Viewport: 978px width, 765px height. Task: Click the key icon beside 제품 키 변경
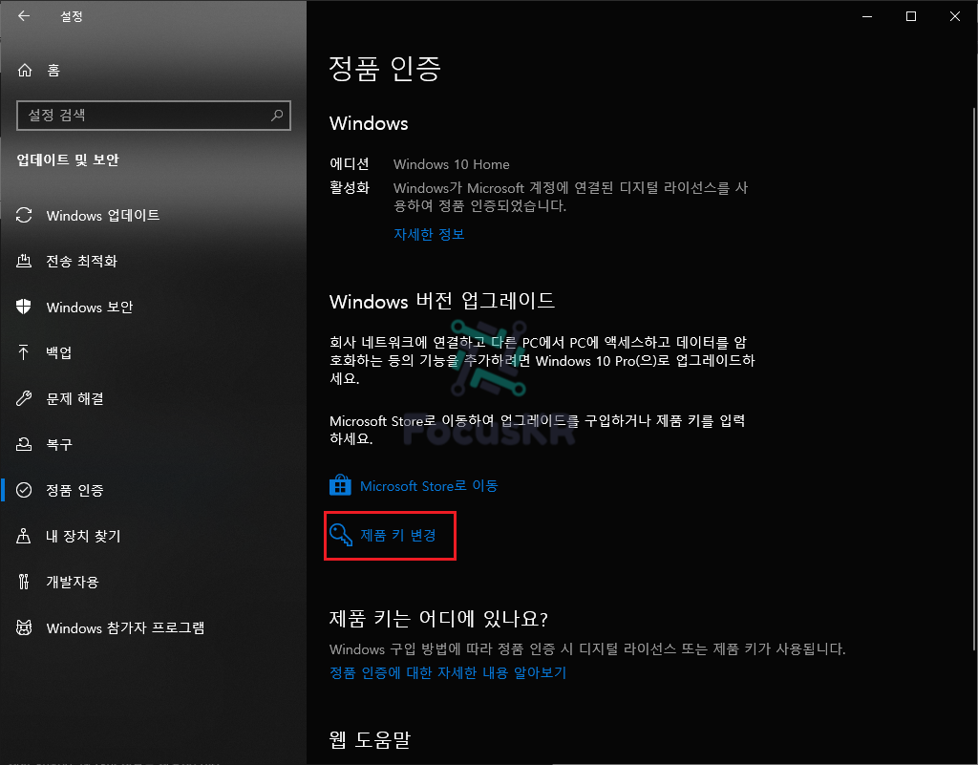[x=341, y=535]
